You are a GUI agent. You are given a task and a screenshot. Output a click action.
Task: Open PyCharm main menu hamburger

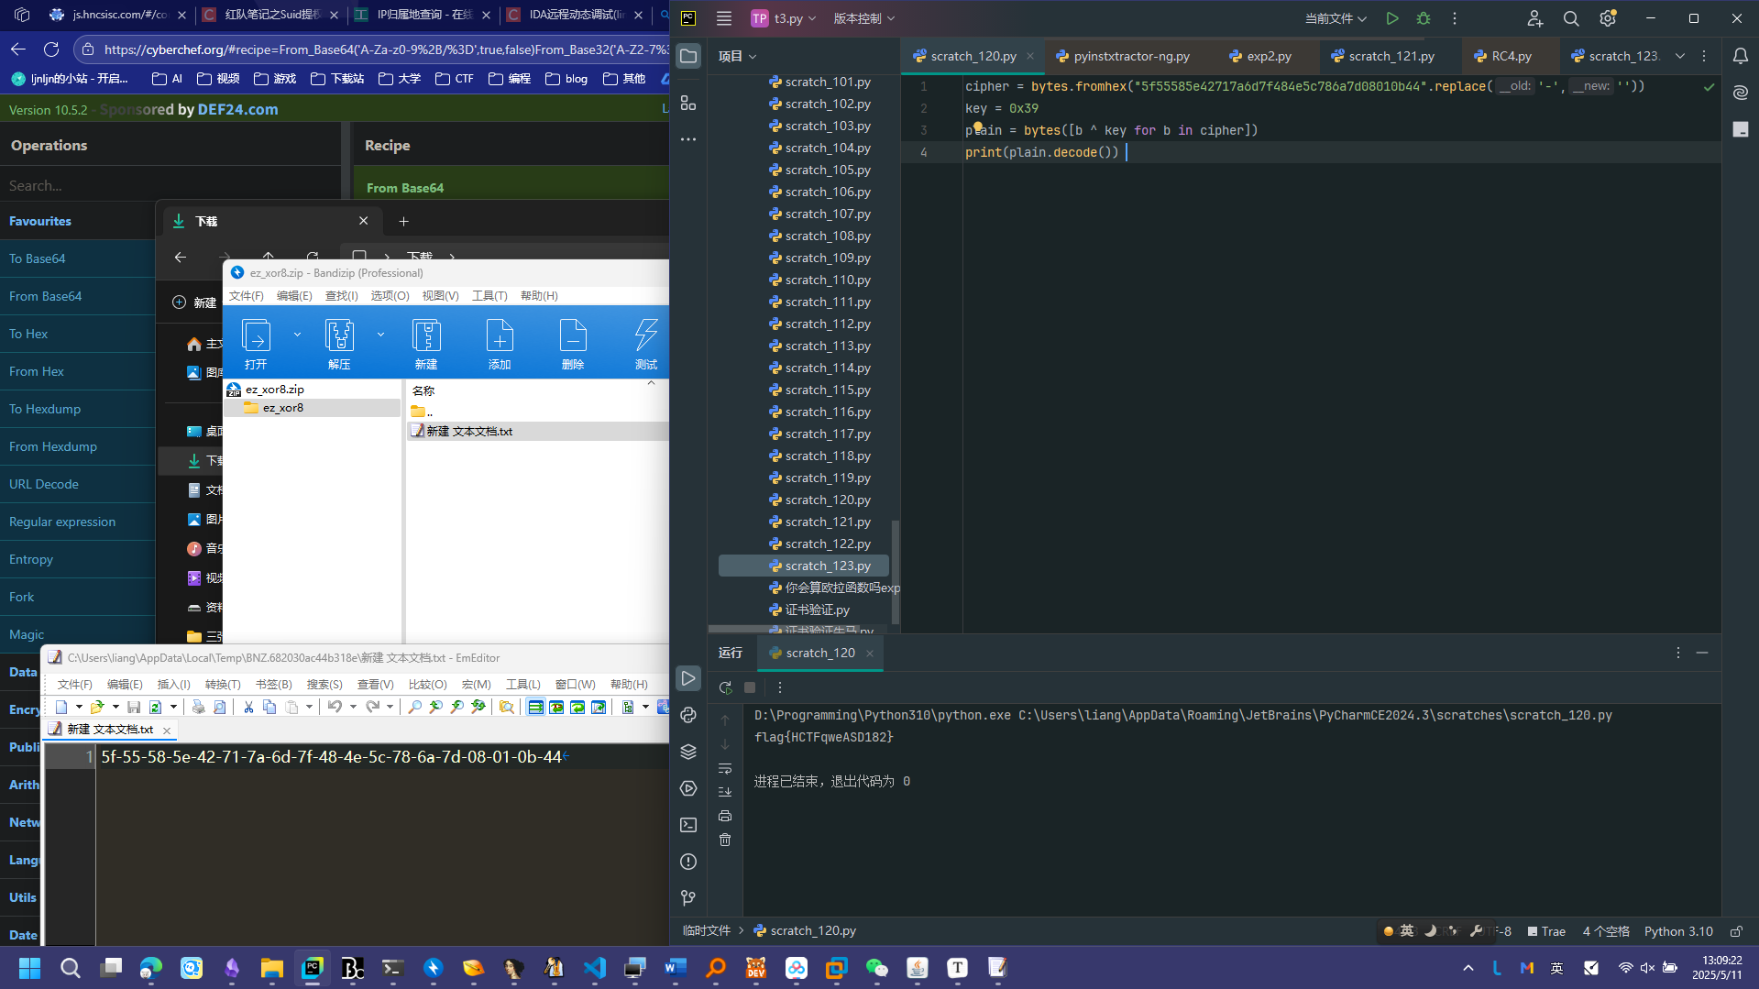pos(724,18)
